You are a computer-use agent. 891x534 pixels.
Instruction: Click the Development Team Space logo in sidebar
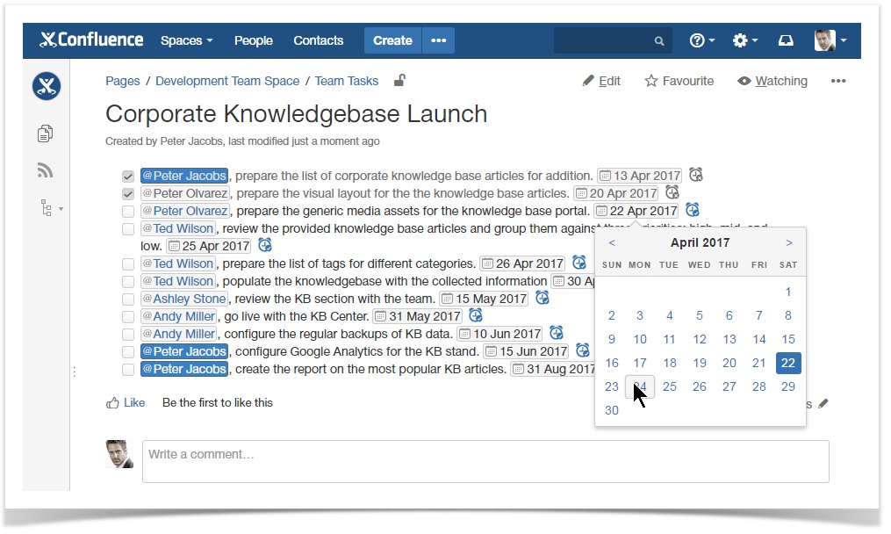coord(47,86)
